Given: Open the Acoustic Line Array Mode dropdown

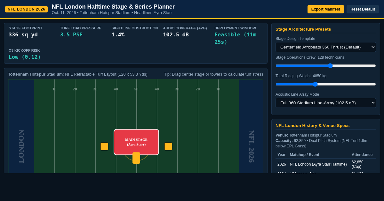Looking at the screenshot, I should (326, 103).
